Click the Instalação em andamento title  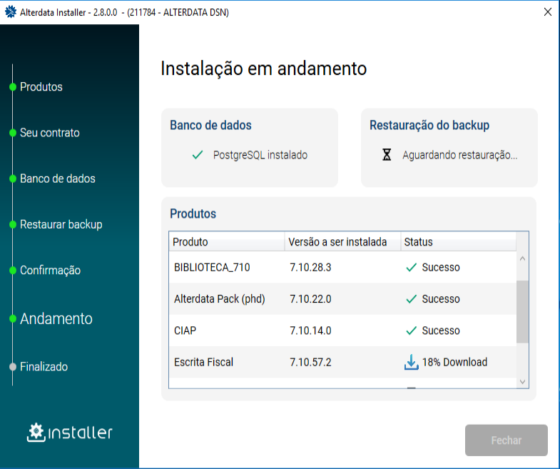[x=263, y=68]
